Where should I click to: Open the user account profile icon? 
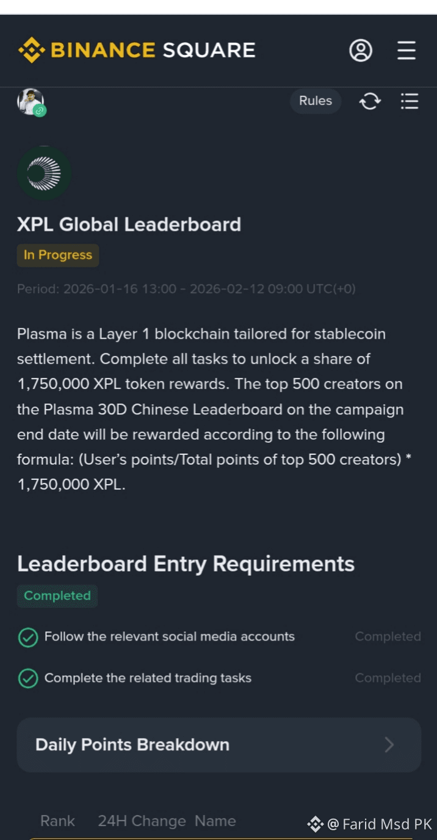click(x=361, y=50)
